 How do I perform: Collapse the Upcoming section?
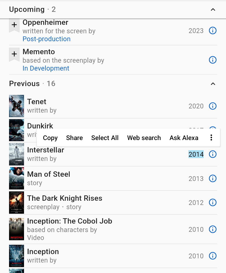point(213,10)
